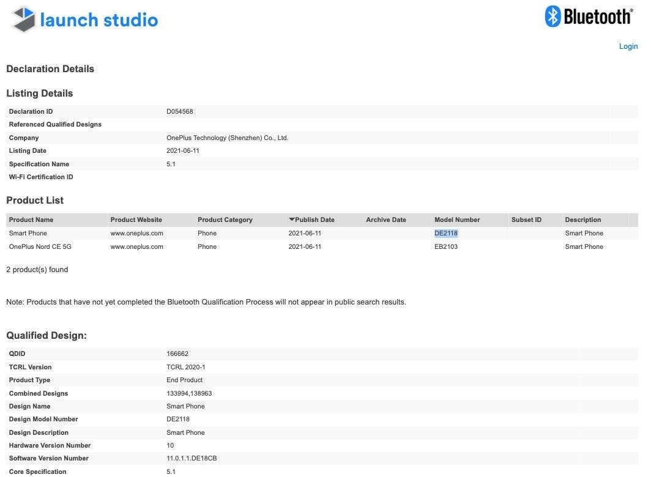The width and height of the screenshot is (651, 477).
Task: Click the Declaration ID label
Action: click(31, 111)
